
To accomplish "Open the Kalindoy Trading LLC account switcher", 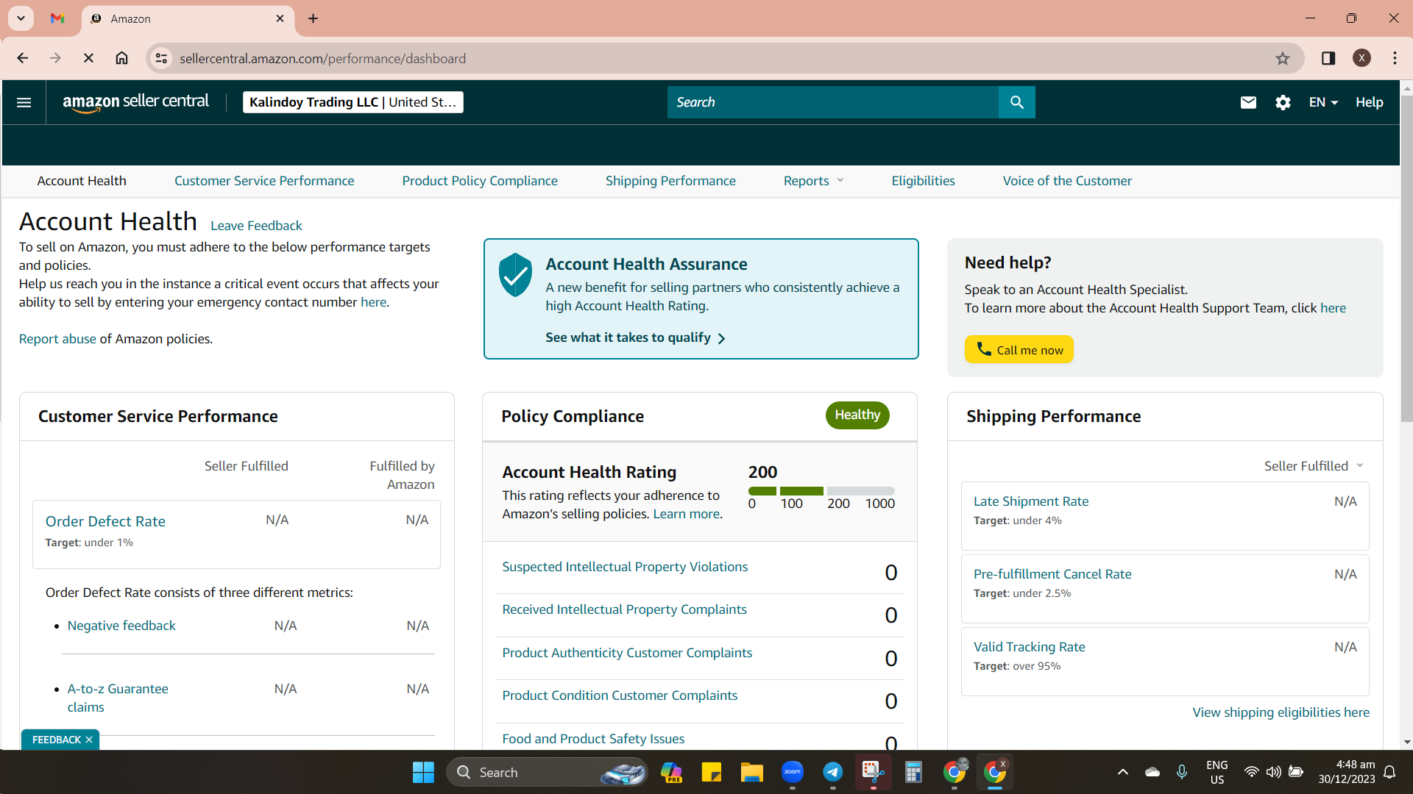I will click(x=353, y=102).
